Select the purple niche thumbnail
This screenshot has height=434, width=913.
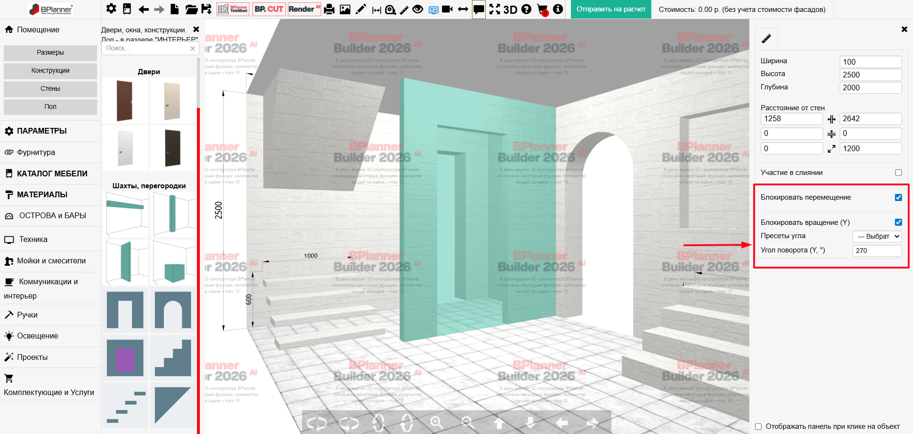coord(125,357)
